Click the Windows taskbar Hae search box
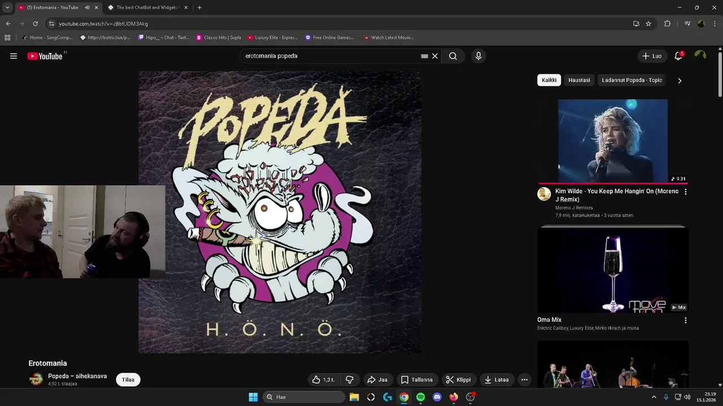 [304, 397]
